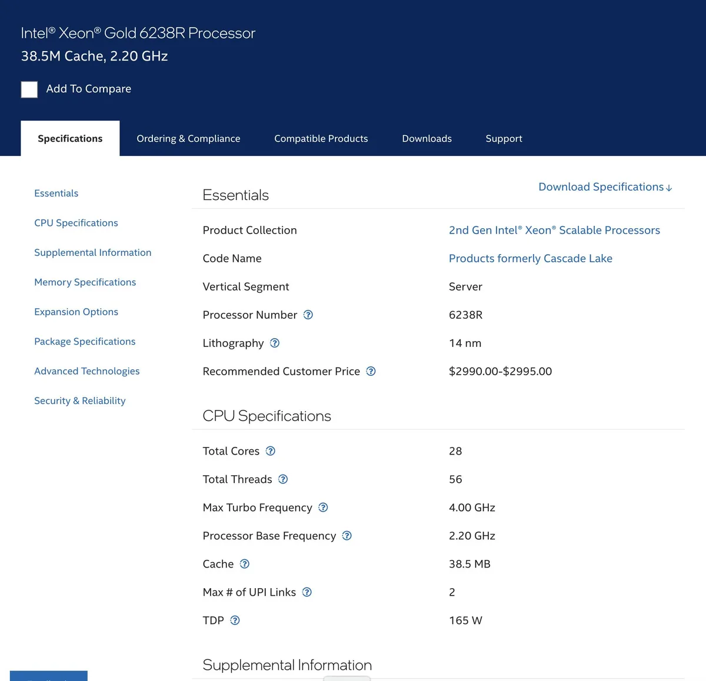Open the Products formerly Cascade Lake link
Screen dimensions: 706x681
click(531, 258)
